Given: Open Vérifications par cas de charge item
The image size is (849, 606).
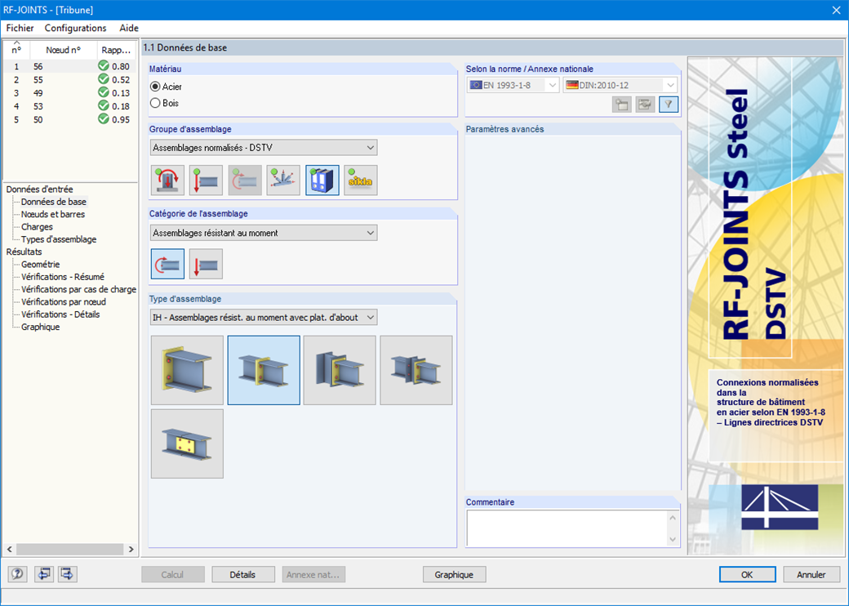Looking at the screenshot, I should point(78,289).
